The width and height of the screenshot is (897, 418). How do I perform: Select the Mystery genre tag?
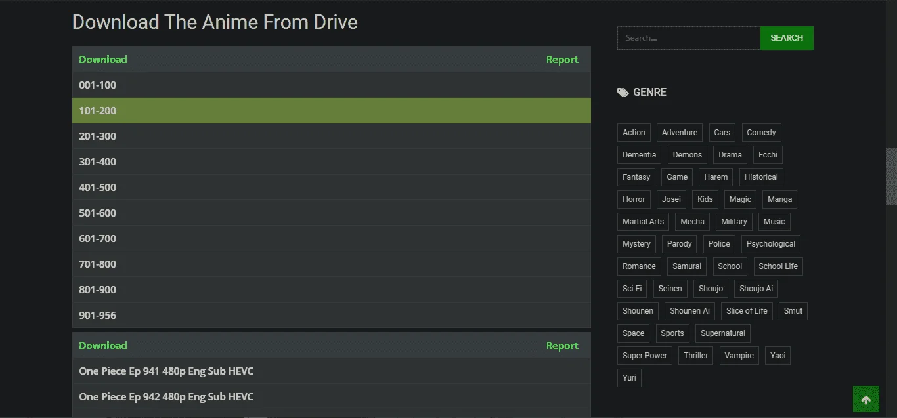pyautogui.click(x=637, y=244)
